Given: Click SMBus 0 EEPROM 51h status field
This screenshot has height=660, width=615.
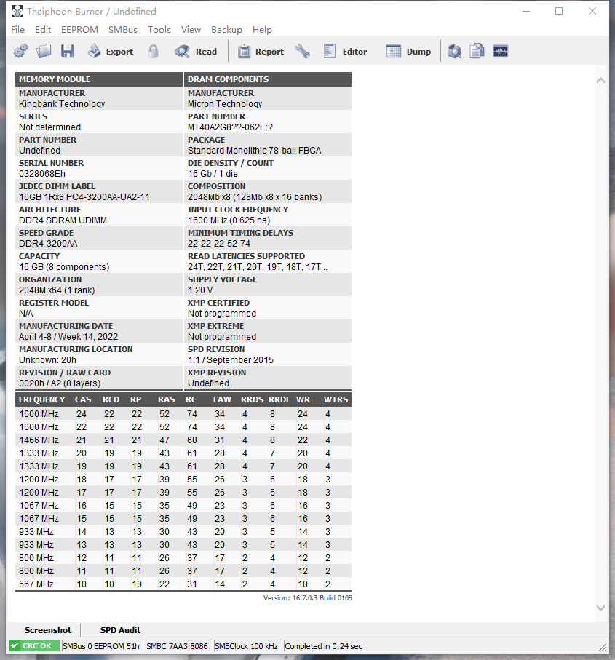Looking at the screenshot, I should tap(101, 646).
